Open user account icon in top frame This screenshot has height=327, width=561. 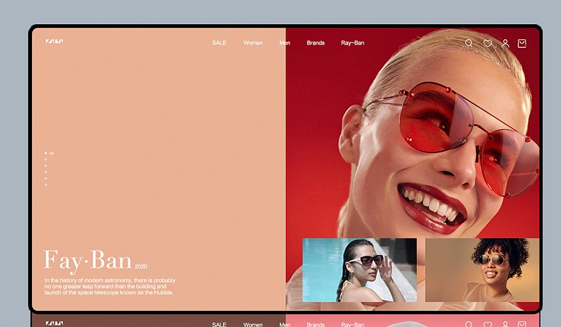(505, 43)
